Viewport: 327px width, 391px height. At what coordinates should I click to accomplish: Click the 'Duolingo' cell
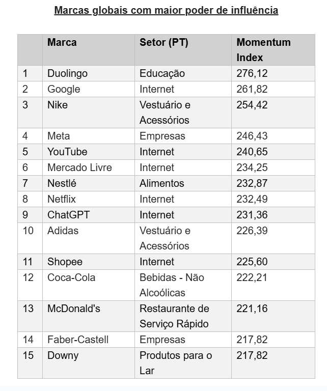67,73
